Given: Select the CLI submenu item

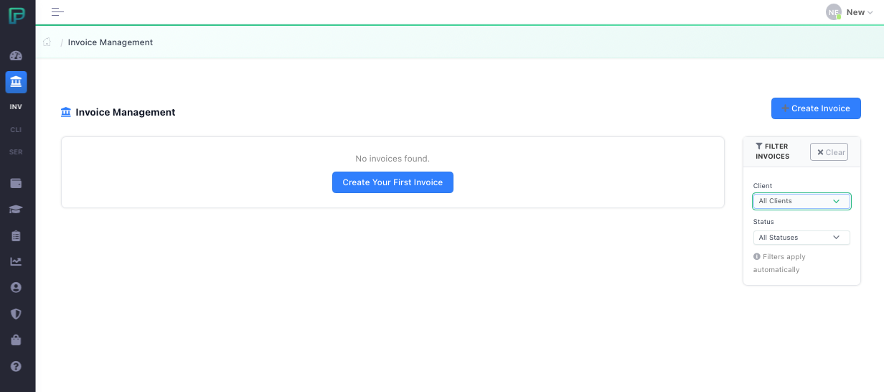Looking at the screenshot, I should (16, 130).
